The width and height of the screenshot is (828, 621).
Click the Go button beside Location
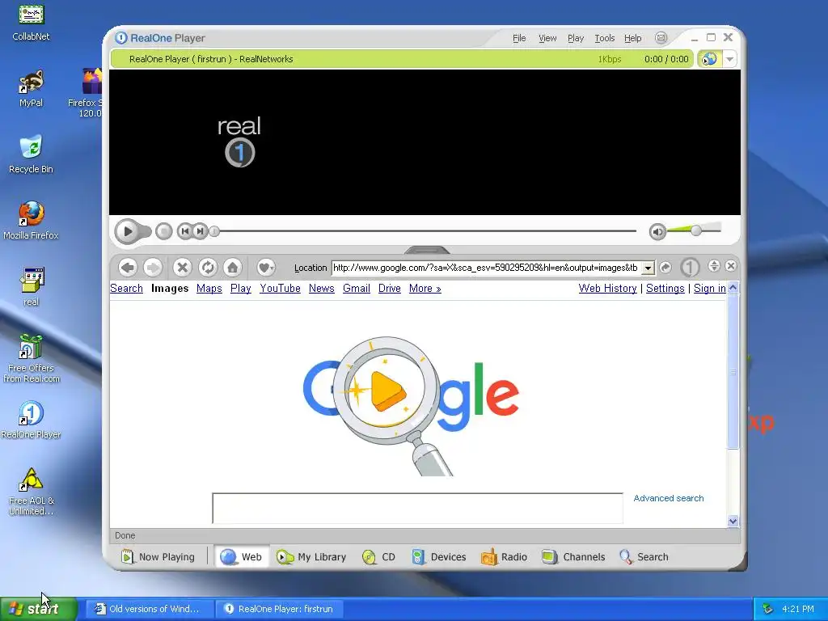665,268
